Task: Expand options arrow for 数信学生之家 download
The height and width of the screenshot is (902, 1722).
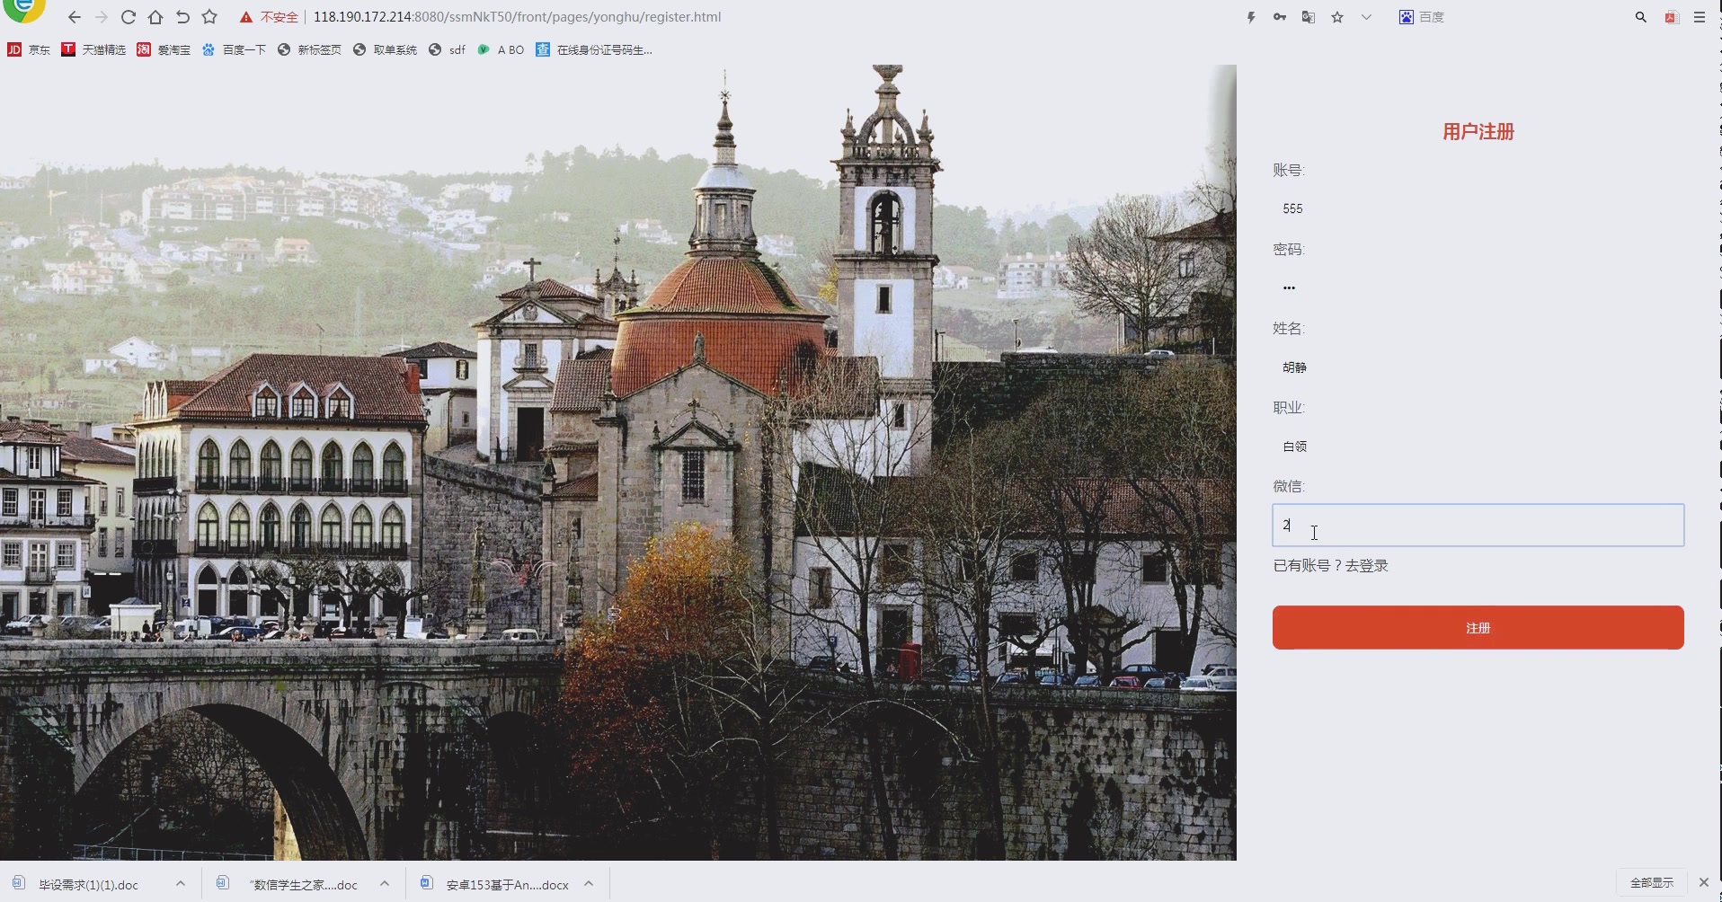Action: click(385, 884)
